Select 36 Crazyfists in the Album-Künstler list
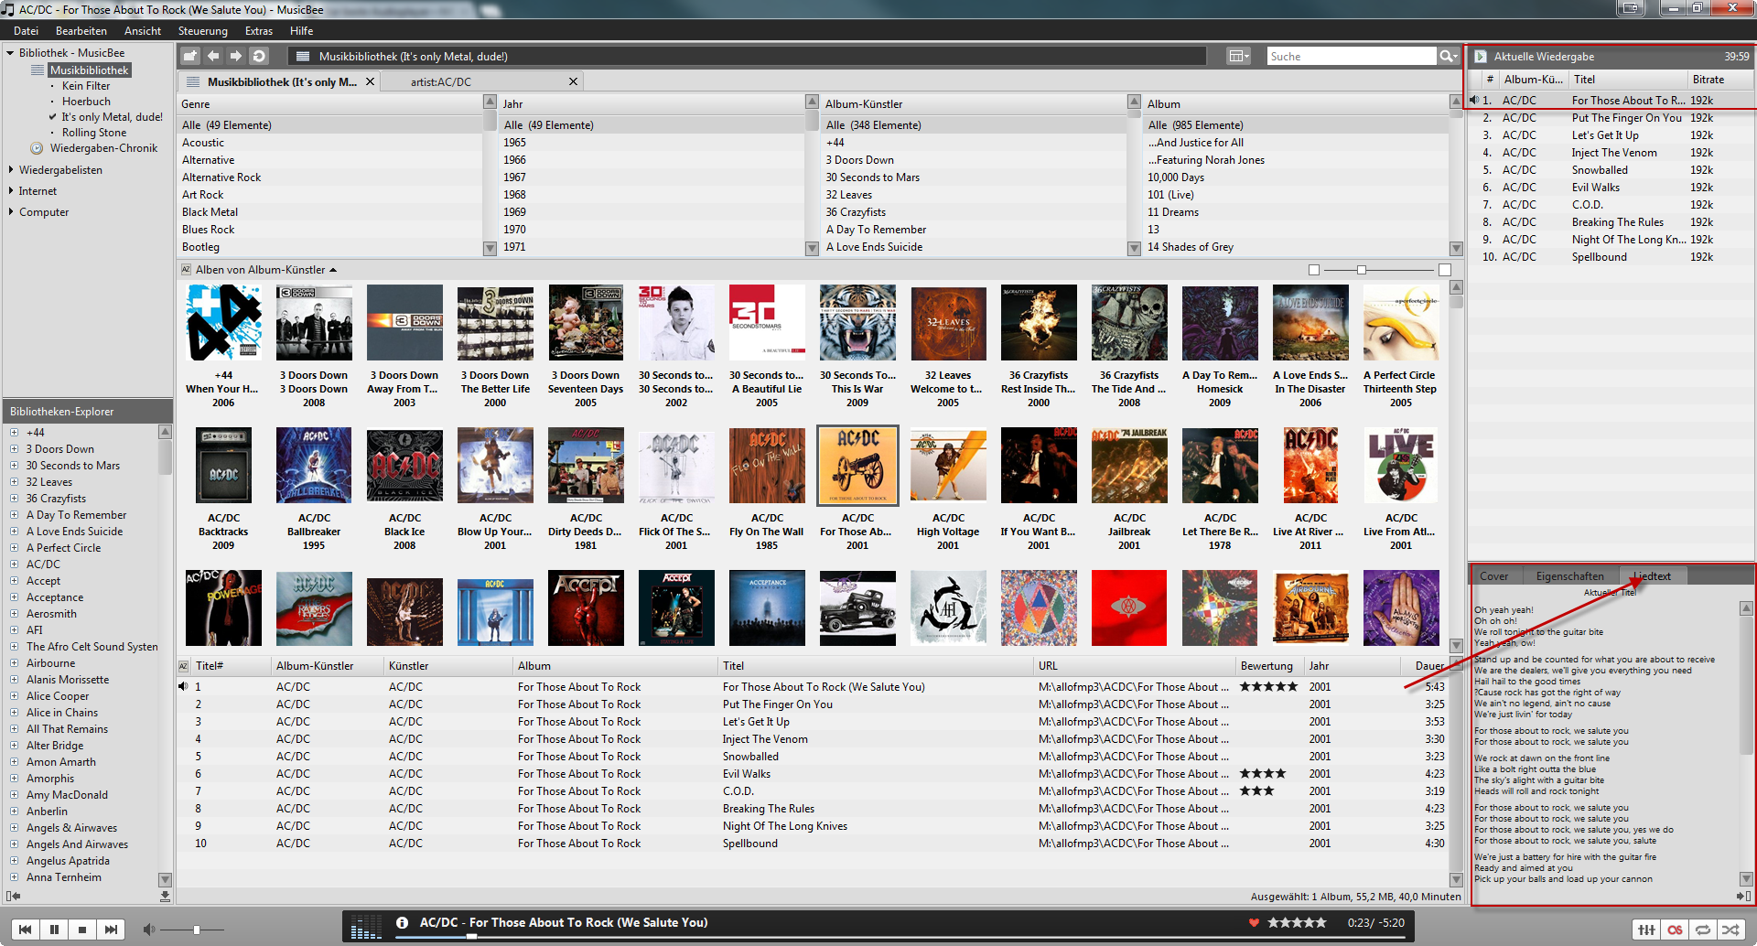This screenshot has width=1757, height=946. [x=974, y=211]
